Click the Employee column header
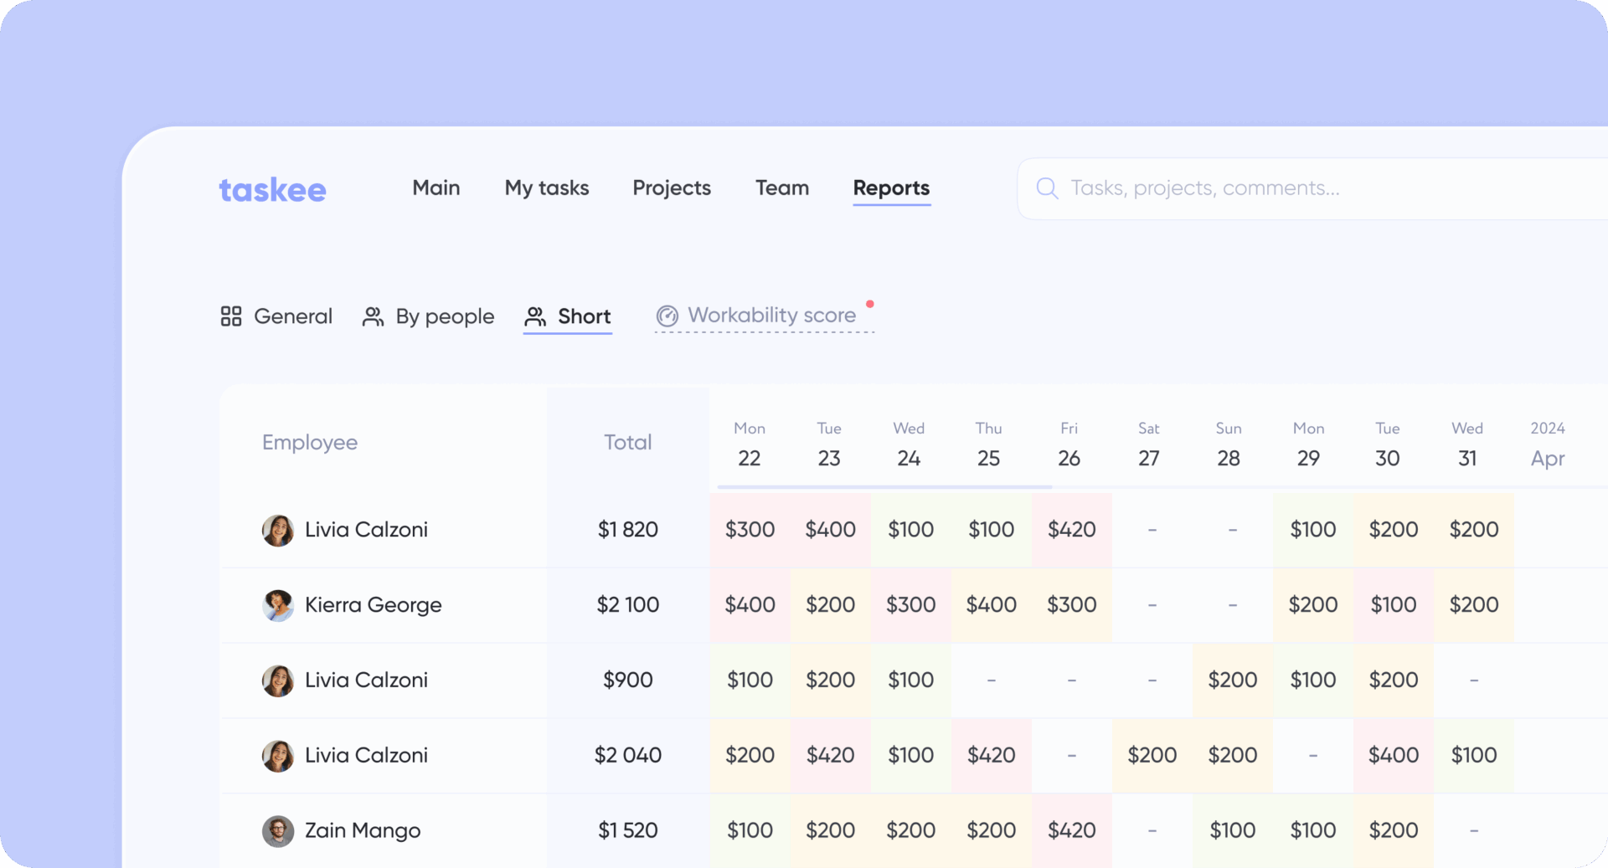This screenshot has width=1608, height=868. [x=309, y=442]
